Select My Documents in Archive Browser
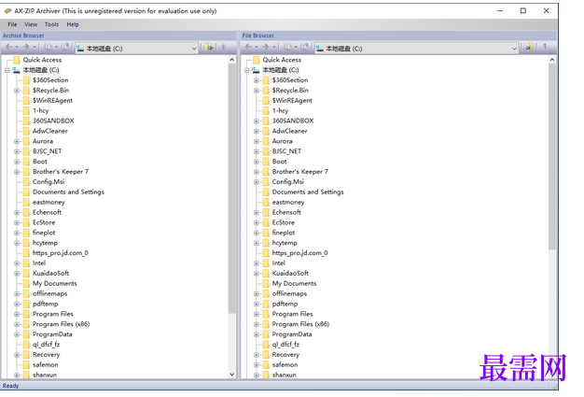Image resolution: width=584 pixels, height=397 pixels. [55, 283]
